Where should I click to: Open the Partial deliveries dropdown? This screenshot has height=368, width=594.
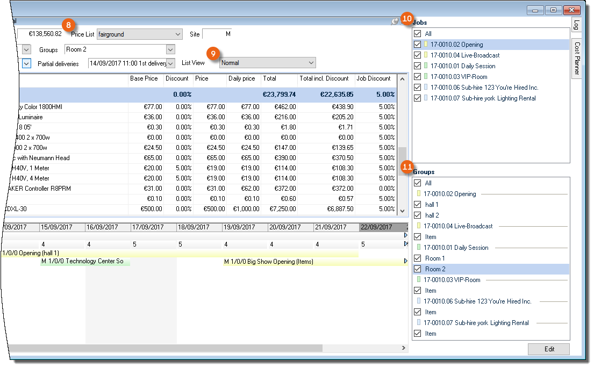[170, 63]
